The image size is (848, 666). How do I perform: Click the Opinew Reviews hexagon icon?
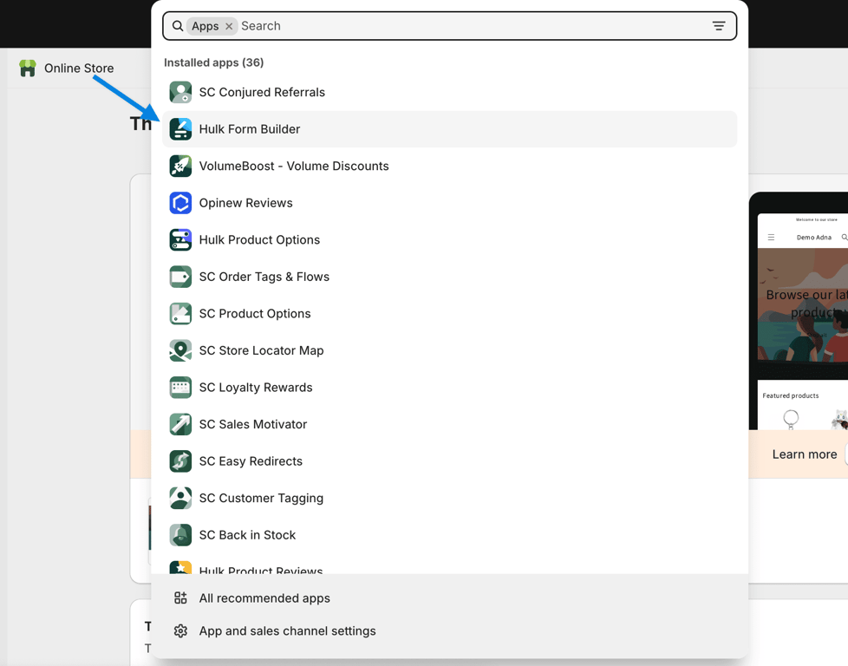point(180,203)
